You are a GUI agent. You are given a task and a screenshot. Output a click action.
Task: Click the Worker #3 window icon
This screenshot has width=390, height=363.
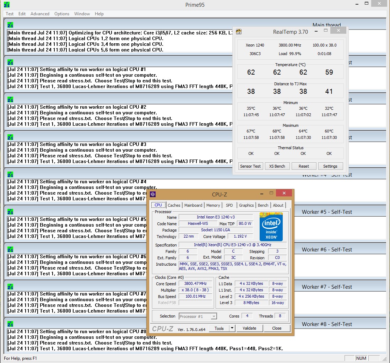(10, 137)
